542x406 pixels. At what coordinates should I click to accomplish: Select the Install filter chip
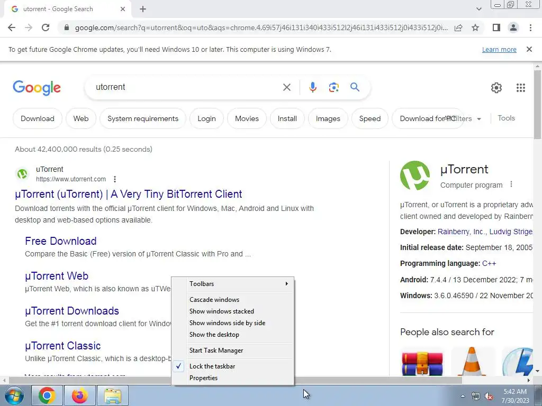click(287, 118)
